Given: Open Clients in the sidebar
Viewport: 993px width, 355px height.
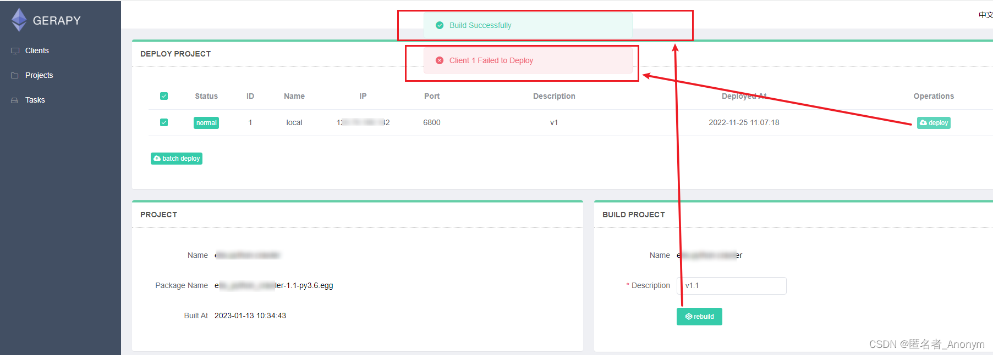Looking at the screenshot, I should [37, 50].
